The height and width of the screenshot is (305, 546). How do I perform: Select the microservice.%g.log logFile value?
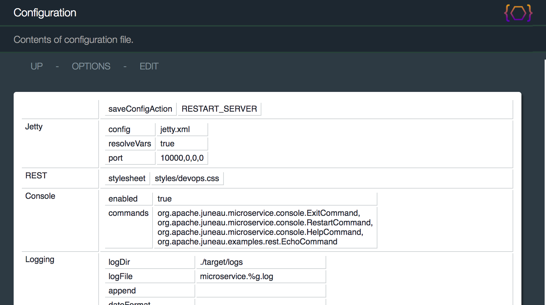pyautogui.click(x=236, y=276)
